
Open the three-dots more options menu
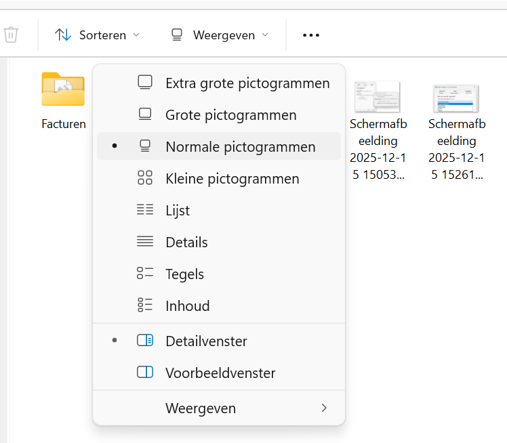click(310, 35)
